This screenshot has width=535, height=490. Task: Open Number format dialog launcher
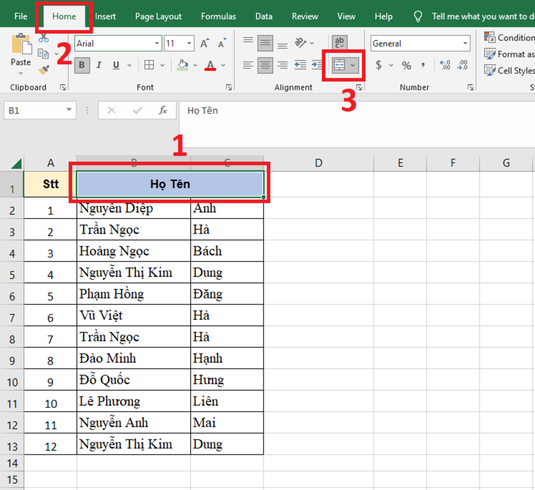click(x=471, y=87)
